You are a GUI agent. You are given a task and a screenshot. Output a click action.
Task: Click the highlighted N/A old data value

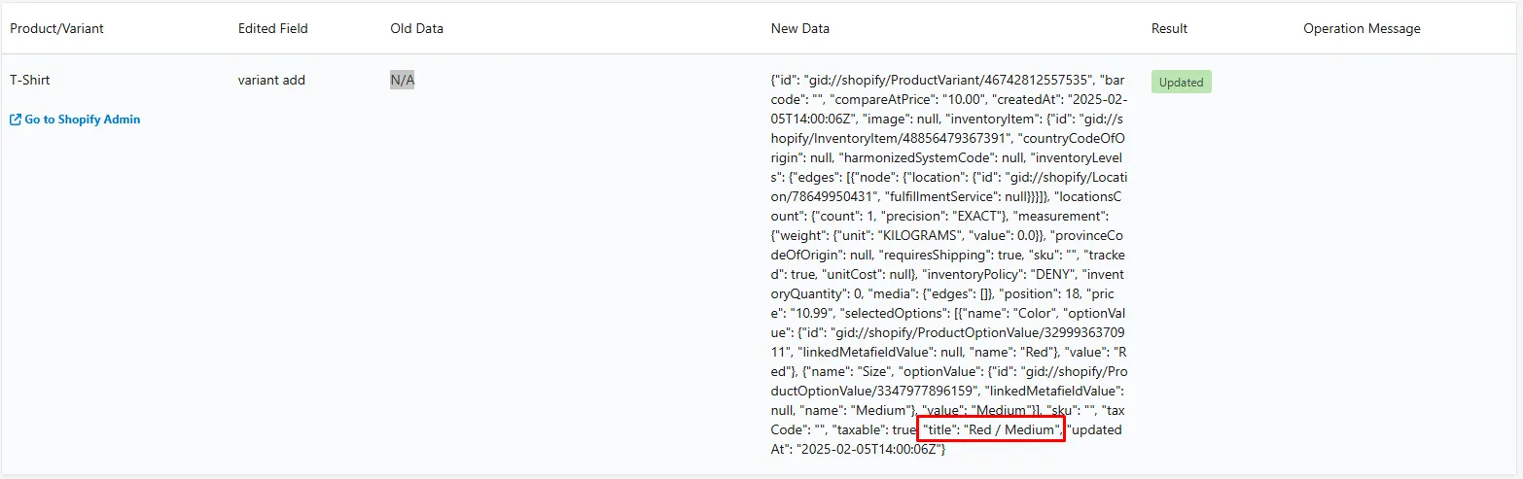tap(402, 80)
